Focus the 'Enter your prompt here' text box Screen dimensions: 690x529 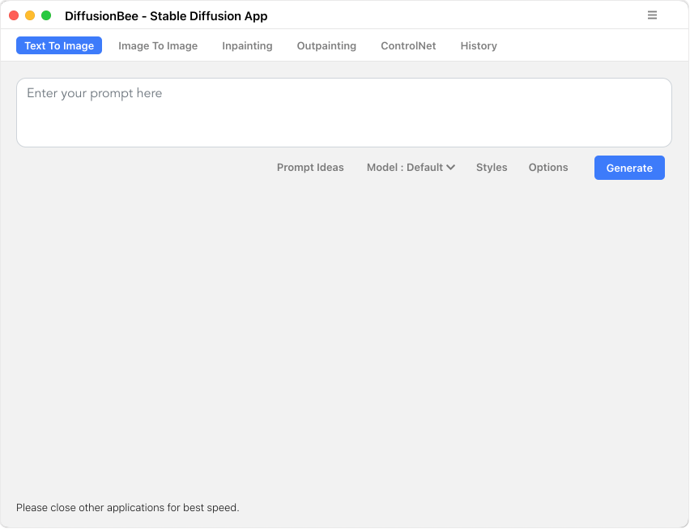click(x=344, y=113)
